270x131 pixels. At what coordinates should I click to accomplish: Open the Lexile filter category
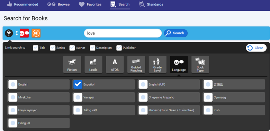pos(93,65)
